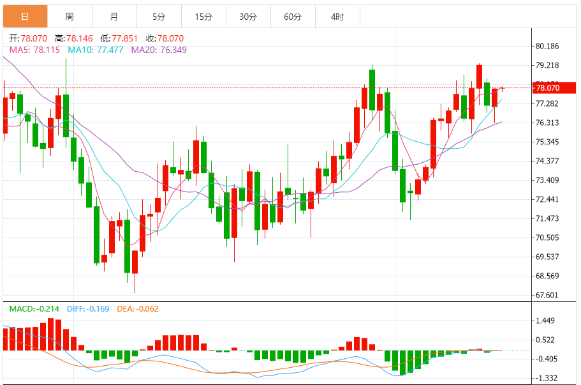This screenshot has height=385, width=581.
Task: Show the 30分 interval chart
Action: click(248, 17)
